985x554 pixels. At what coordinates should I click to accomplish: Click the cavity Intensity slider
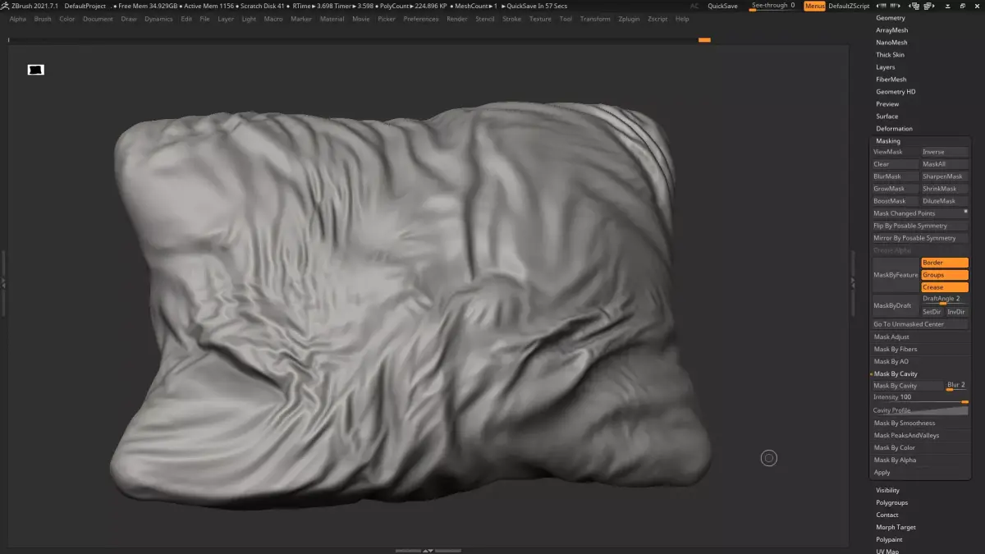[x=919, y=398]
